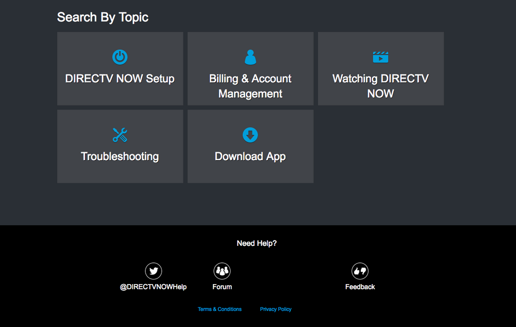Click the thumbs up/down Feedback icon
This screenshot has height=327, width=516.
pos(360,271)
